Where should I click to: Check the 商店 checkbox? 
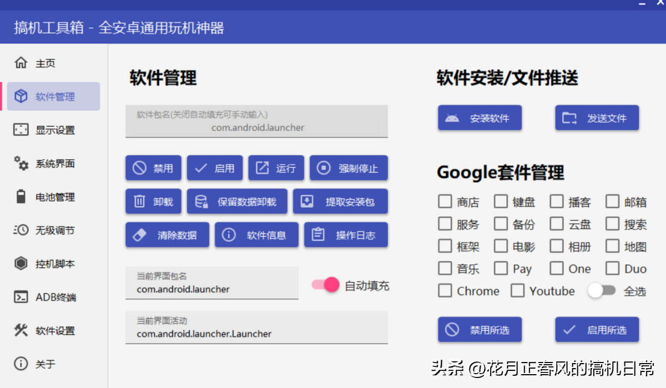point(445,201)
